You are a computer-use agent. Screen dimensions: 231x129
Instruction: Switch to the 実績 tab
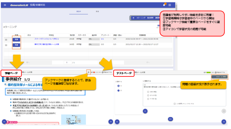click(97, 11)
